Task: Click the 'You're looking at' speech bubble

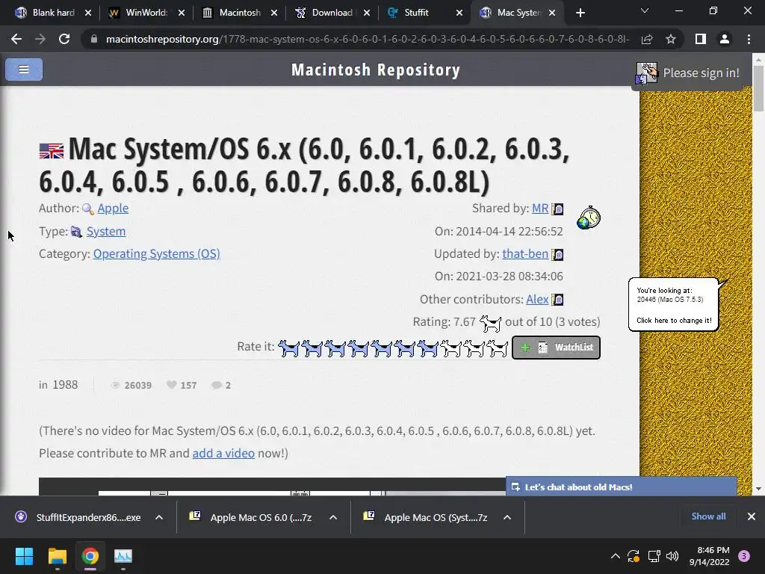Action: (674, 305)
